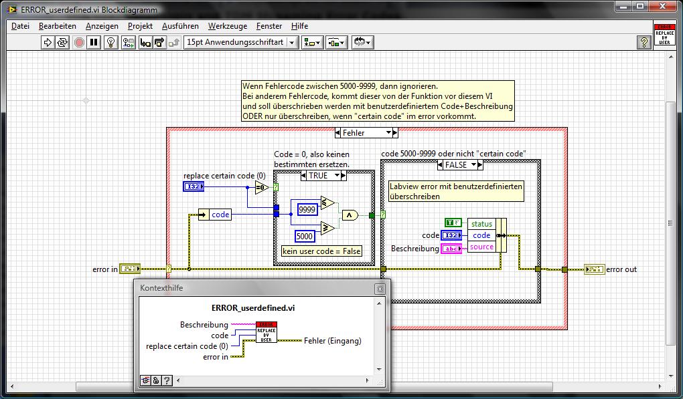The width and height of the screenshot is (683, 399).
Task: Close the Kontexthilfe window
Action: (x=380, y=288)
